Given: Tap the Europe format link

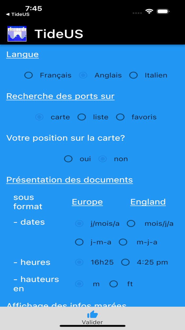Looking at the screenshot, I should (x=87, y=202).
